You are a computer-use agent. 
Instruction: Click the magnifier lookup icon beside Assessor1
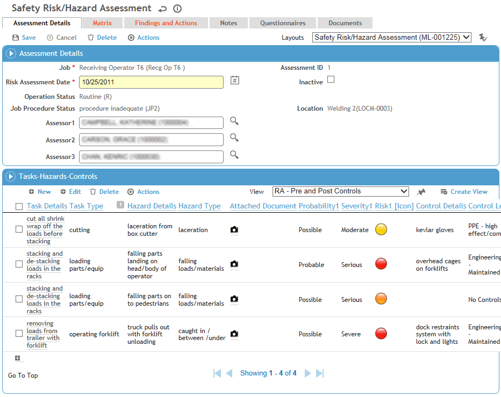[x=234, y=121]
